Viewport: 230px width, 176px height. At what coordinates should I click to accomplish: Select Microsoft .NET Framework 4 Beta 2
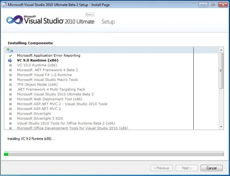[x=47, y=70]
